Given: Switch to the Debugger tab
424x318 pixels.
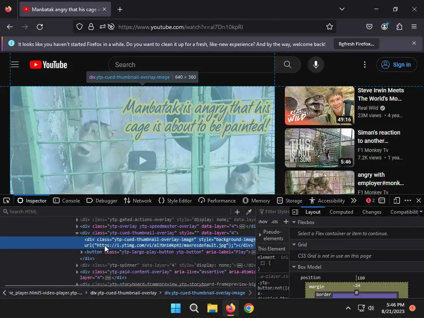Looking at the screenshot, I should [x=102, y=201].
